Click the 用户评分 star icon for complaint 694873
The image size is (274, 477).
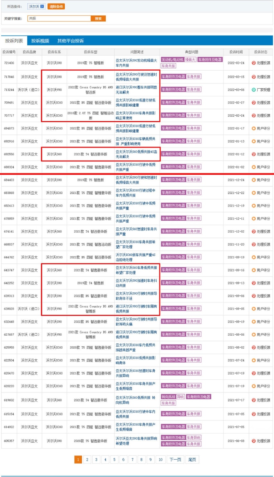coord(254,128)
